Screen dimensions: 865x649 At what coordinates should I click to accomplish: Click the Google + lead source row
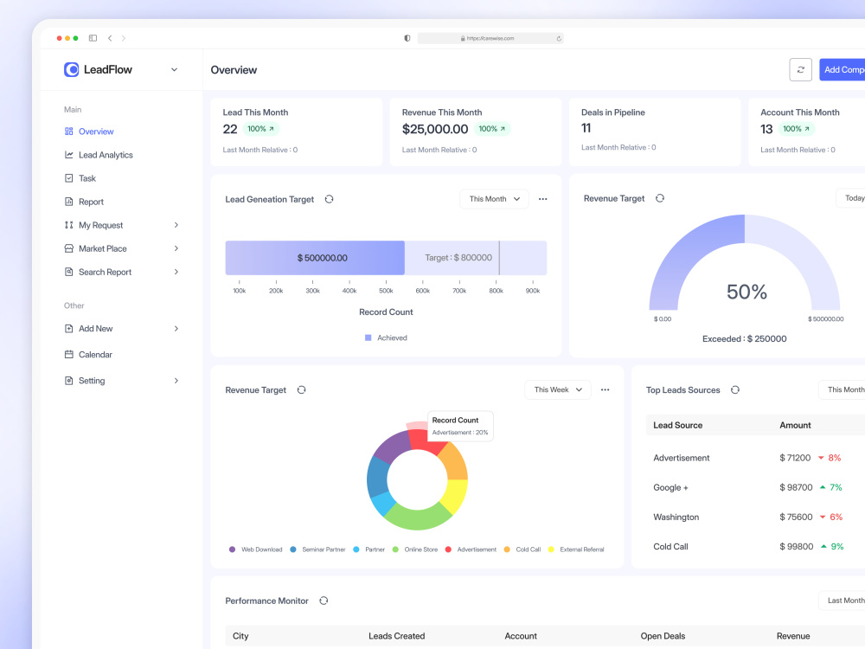click(755, 487)
